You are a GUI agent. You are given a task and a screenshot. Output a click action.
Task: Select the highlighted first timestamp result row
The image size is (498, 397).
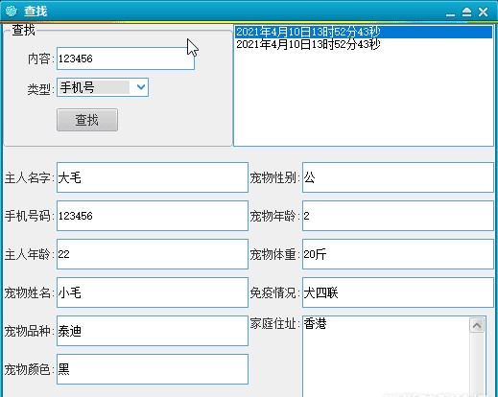[x=364, y=32]
